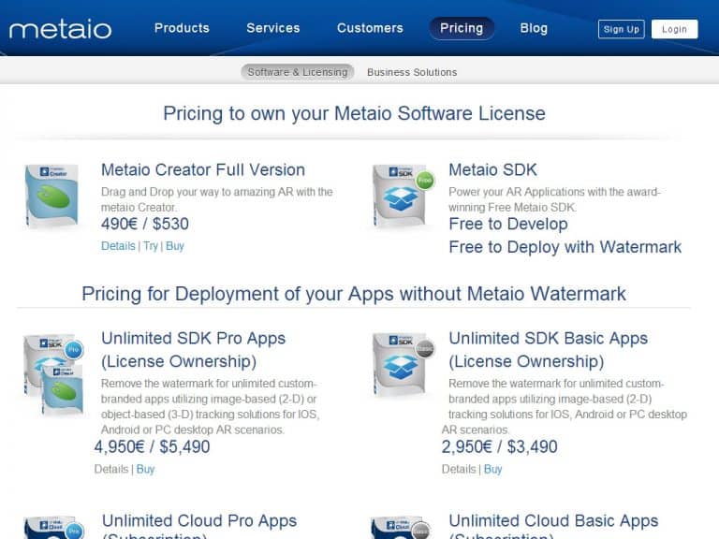Image resolution: width=719 pixels, height=539 pixels.
Task: View Details for Unlimited SDK Pro Apps
Action: pyautogui.click(x=111, y=469)
